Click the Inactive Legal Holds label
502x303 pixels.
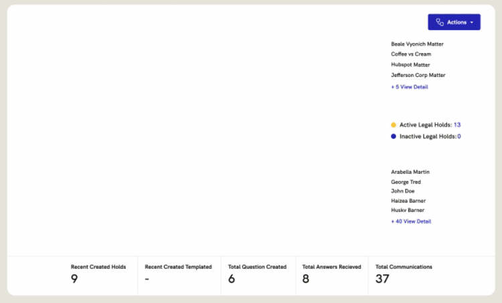(428, 136)
